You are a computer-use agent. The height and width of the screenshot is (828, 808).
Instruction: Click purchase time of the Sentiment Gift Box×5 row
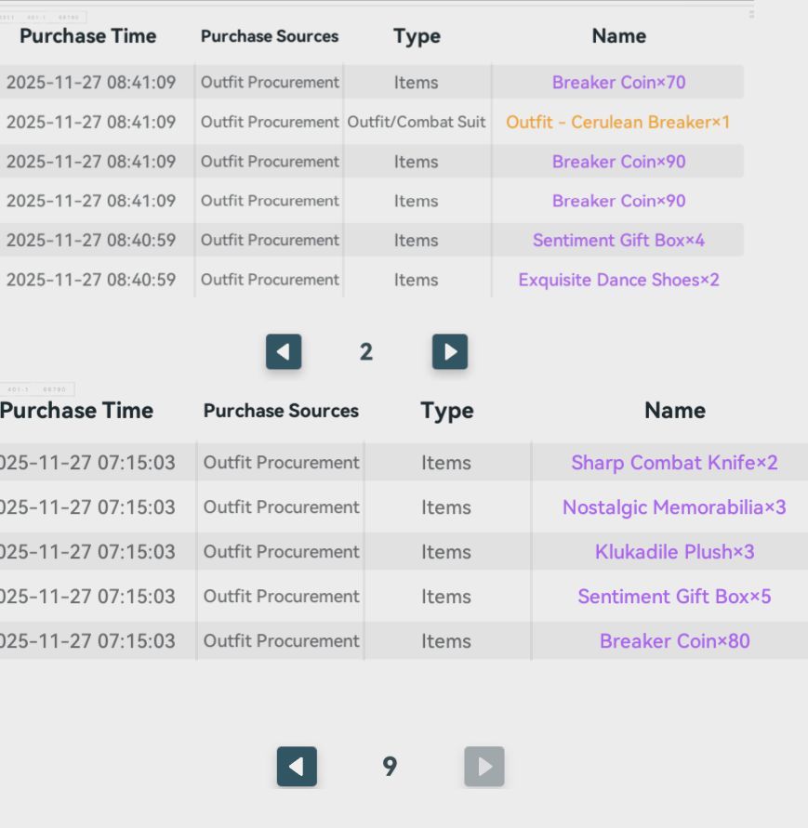pyautogui.click(x=87, y=597)
